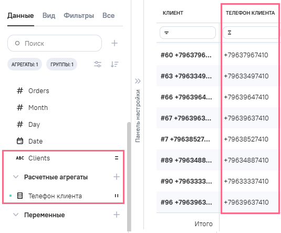The image size is (281, 233).
Task: Switch to the Фильтры tab
Action: click(79, 16)
